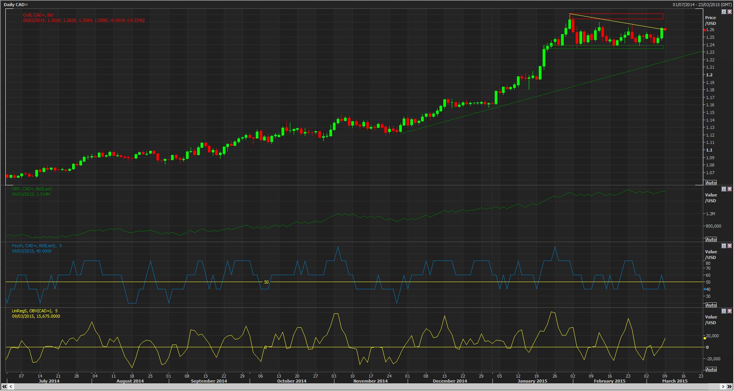Click the September 2014 month label
Image resolution: width=734 pixels, height=391 pixels.
[209, 381]
